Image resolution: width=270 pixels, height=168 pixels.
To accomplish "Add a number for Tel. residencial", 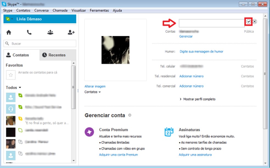I will (191, 76).
